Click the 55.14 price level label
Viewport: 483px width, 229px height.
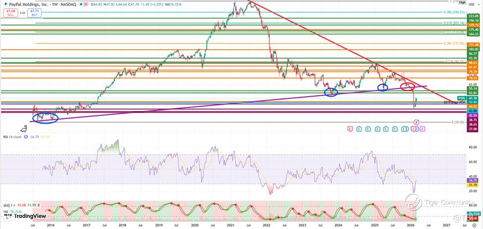coord(473,88)
